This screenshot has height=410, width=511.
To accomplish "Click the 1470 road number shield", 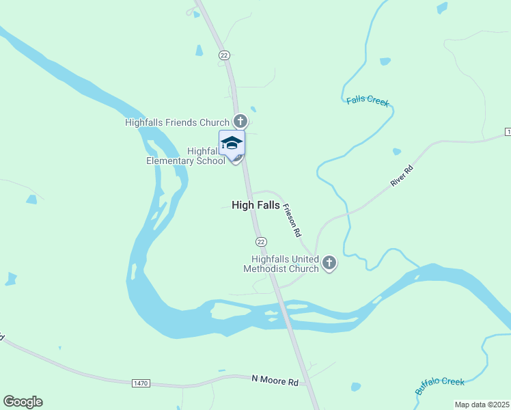I will (x=141, y=383).
